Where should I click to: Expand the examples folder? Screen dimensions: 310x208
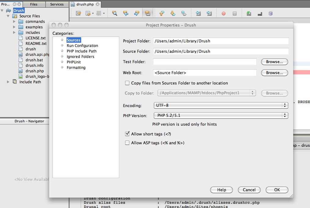point(14,27)
